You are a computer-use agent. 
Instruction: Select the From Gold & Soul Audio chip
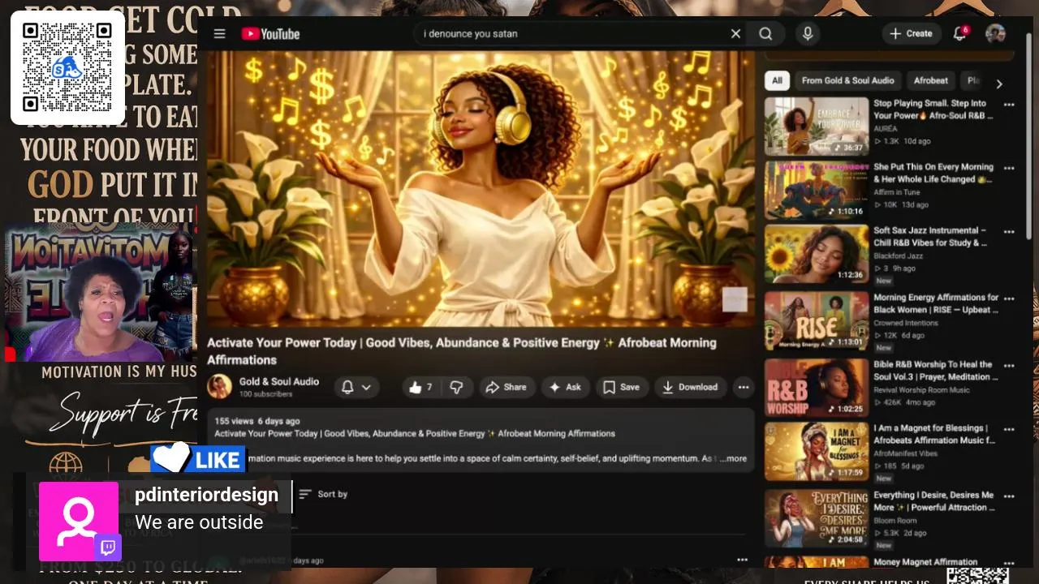(x=847, y=80)
